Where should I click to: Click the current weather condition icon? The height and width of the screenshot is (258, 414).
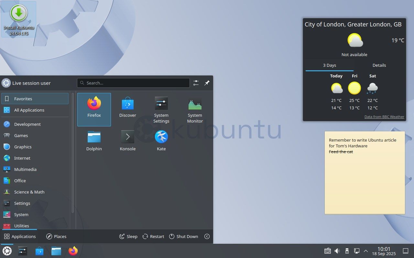355,40
